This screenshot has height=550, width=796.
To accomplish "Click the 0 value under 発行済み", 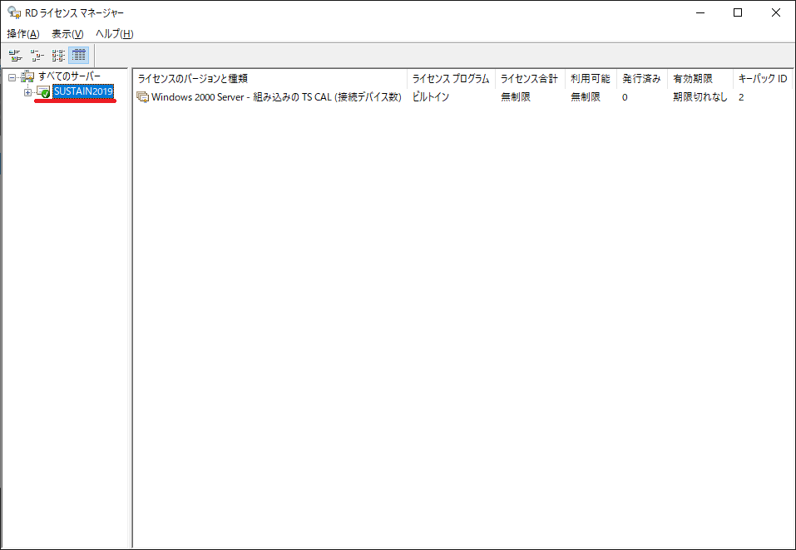I will coord(625,97).
